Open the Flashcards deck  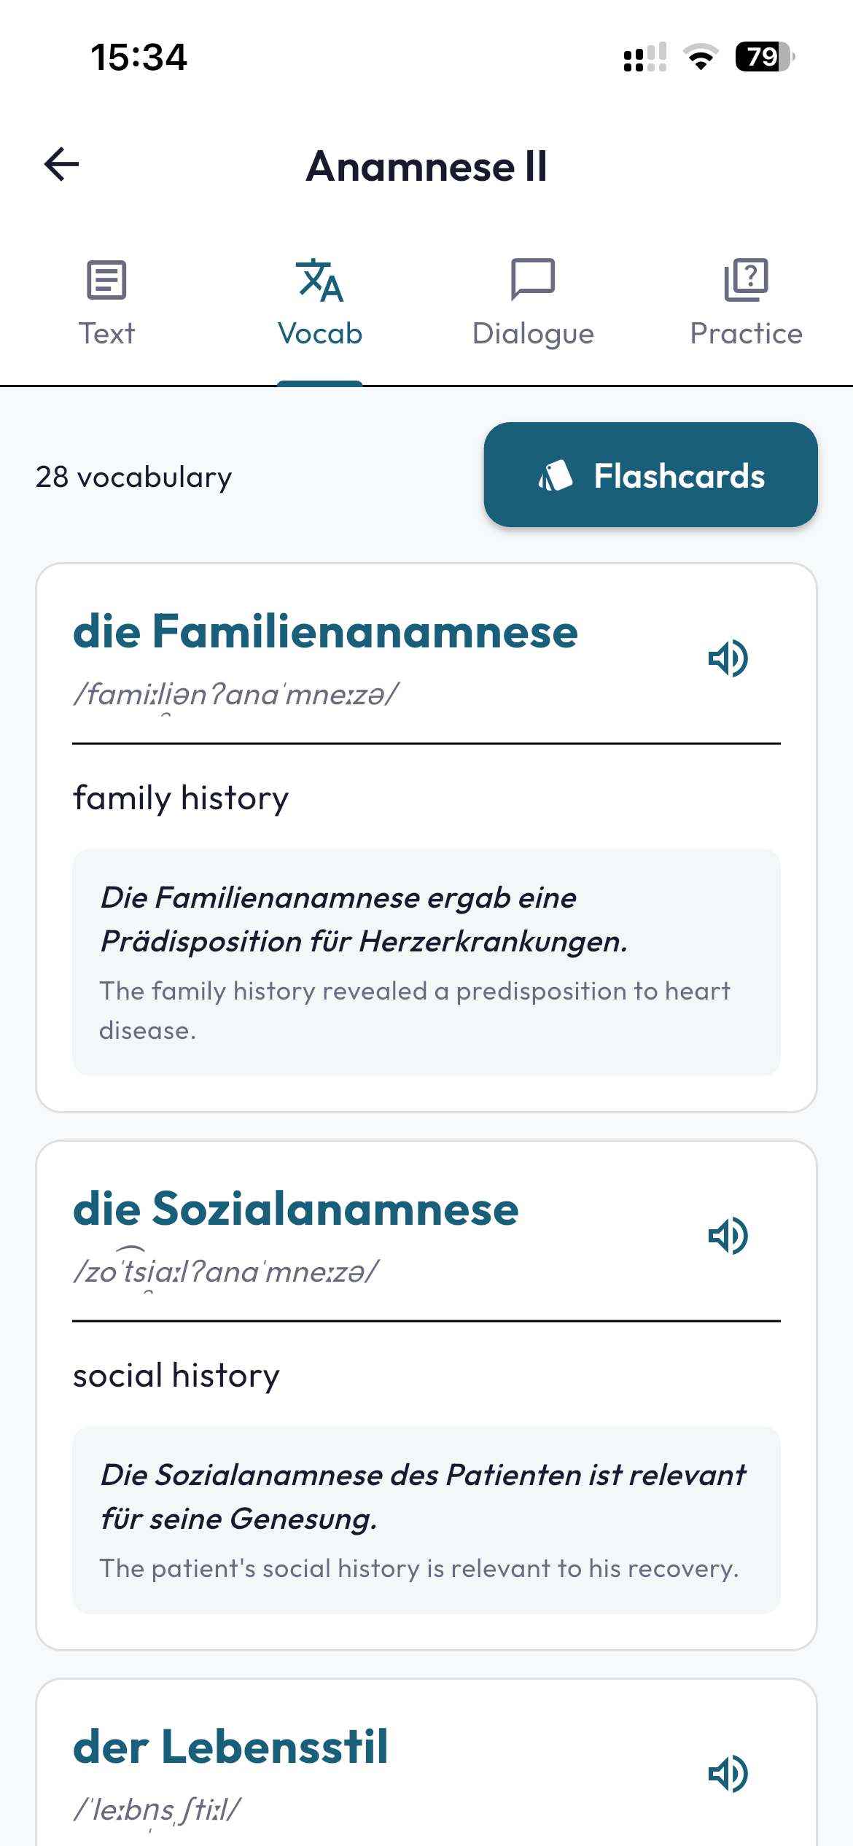[x=652, y=475]
